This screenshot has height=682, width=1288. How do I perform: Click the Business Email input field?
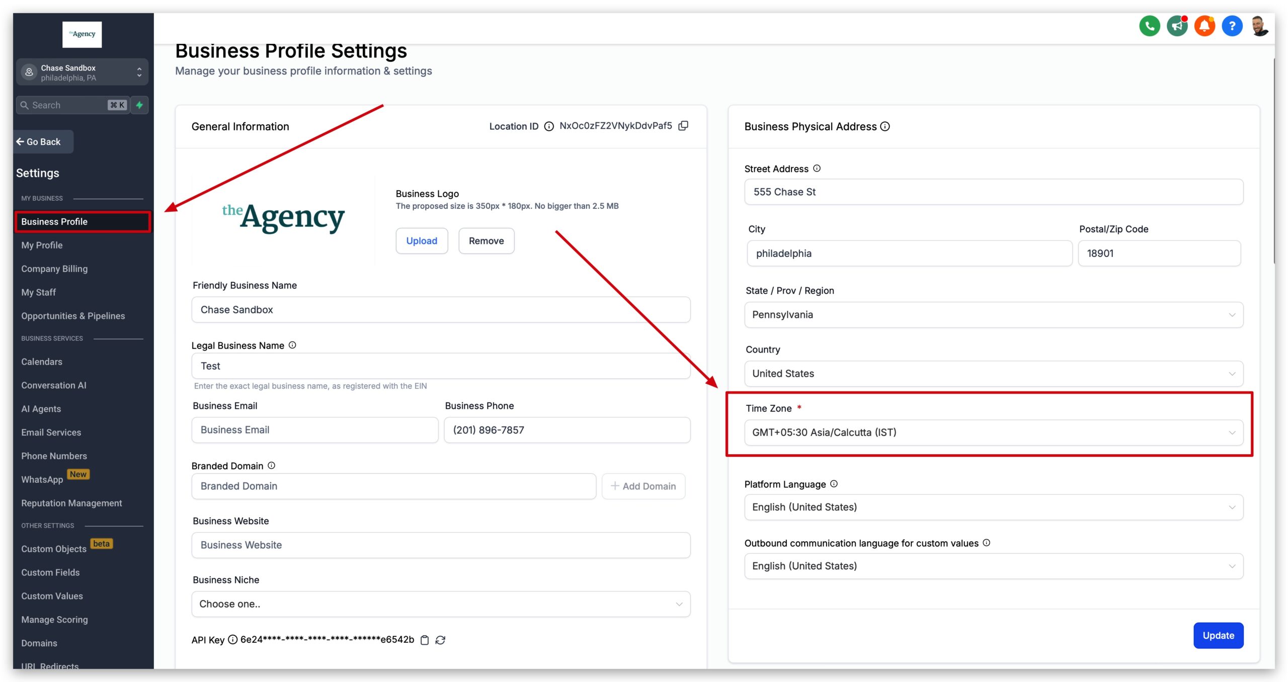tap(315, 430)
